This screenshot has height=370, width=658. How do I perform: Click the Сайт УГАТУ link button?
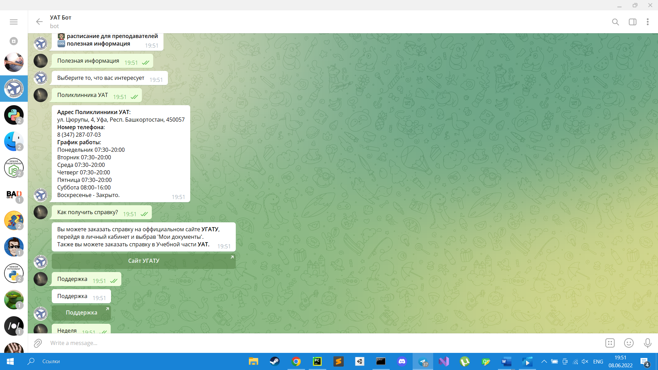[x=144, y=261]
